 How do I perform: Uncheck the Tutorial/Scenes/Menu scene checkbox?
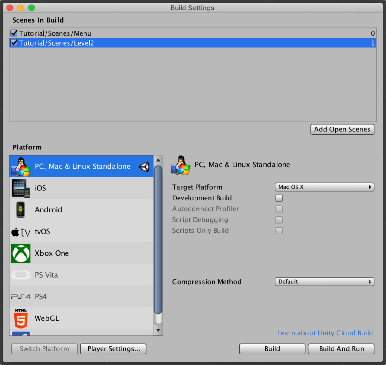tap(14, 33)
